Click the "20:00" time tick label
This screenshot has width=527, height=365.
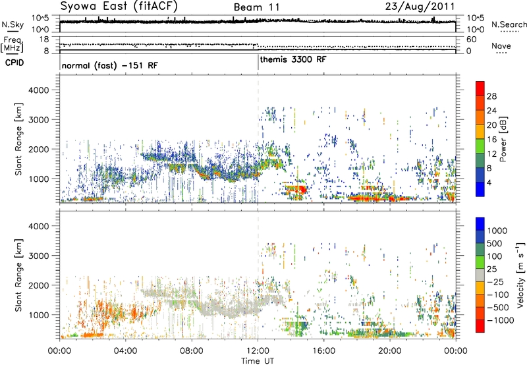coord(390,351)
